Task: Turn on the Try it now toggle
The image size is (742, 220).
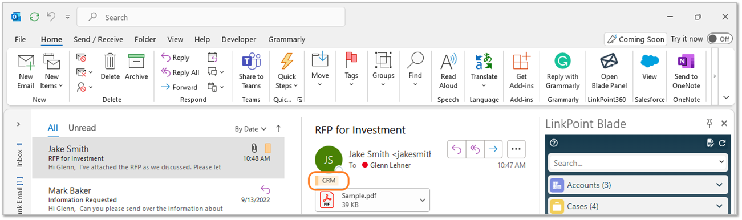Action: 720,39
